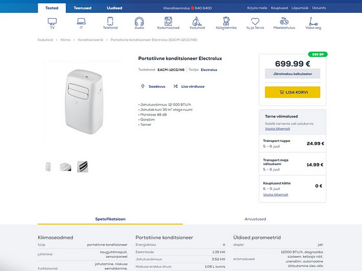Open the TV category icon
Screen dimensions: 362x271
click(52, 21)
